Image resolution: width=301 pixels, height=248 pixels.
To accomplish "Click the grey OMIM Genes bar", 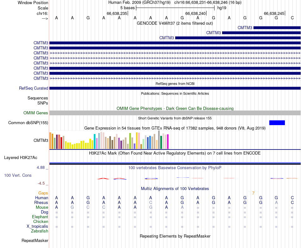I will (x=175, y=113).
